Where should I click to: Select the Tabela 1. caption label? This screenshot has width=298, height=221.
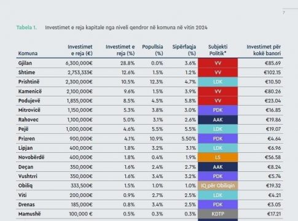(x=26, y=28)
